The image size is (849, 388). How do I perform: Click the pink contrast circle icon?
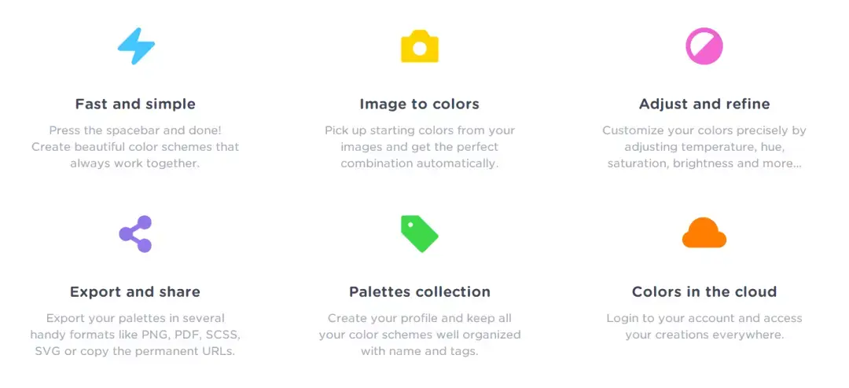[704, 46]
